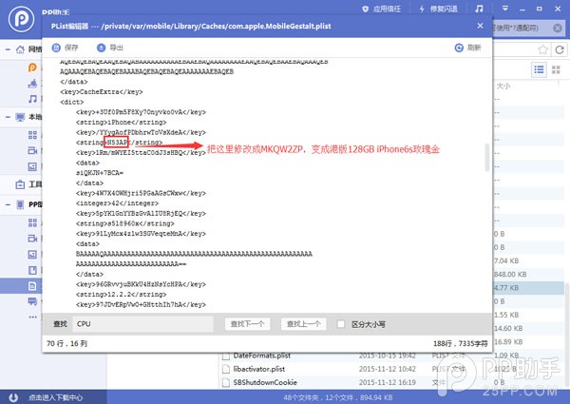
Task: Click the N53AP string value in editor
Action: pos(116,143)
